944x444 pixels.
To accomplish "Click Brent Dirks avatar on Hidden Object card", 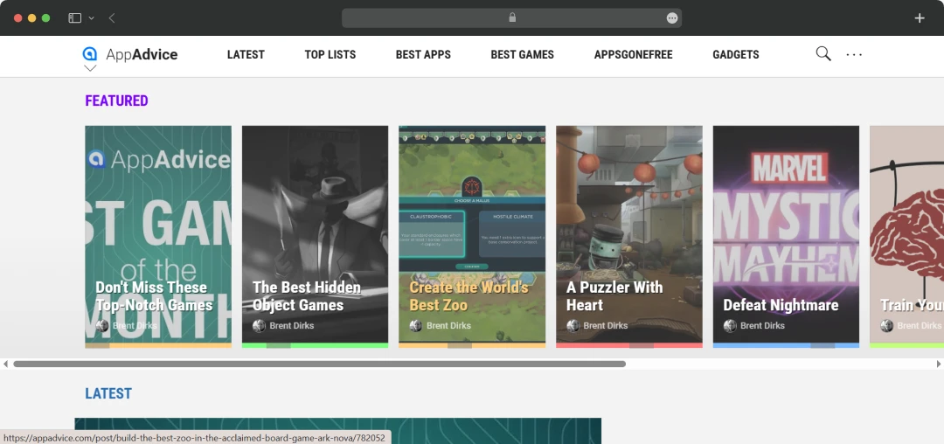I will [259, 325].
